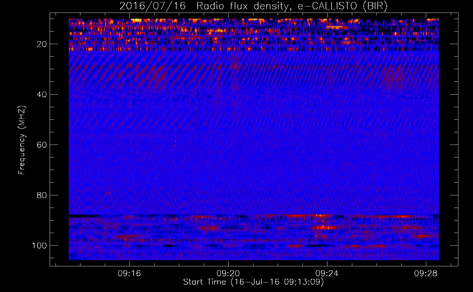
Task: Select the "Frequency (MHZ)" y-axis label
Action: 22,140
